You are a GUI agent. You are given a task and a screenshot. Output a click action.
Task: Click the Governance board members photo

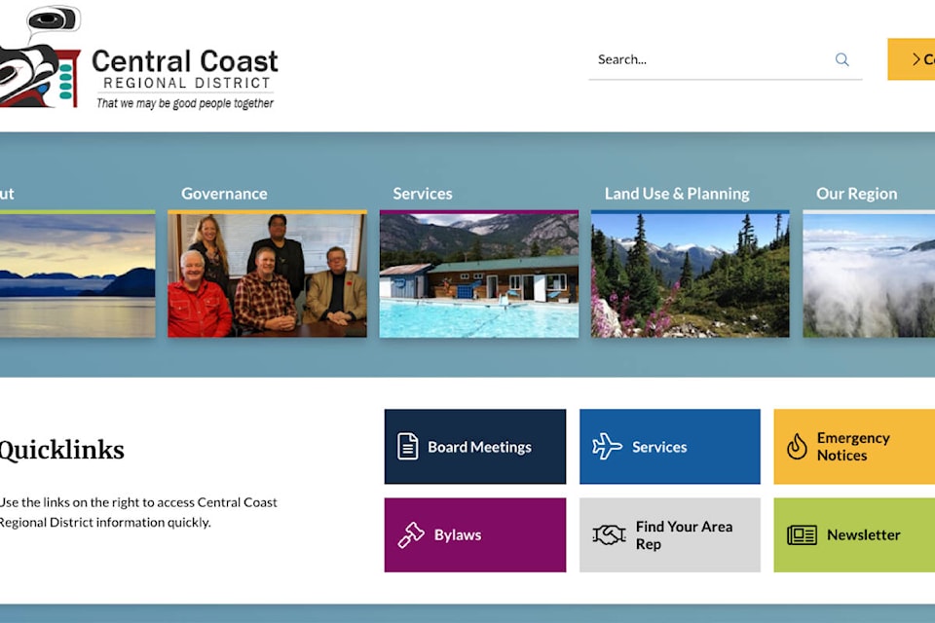[x=267, y=275]
